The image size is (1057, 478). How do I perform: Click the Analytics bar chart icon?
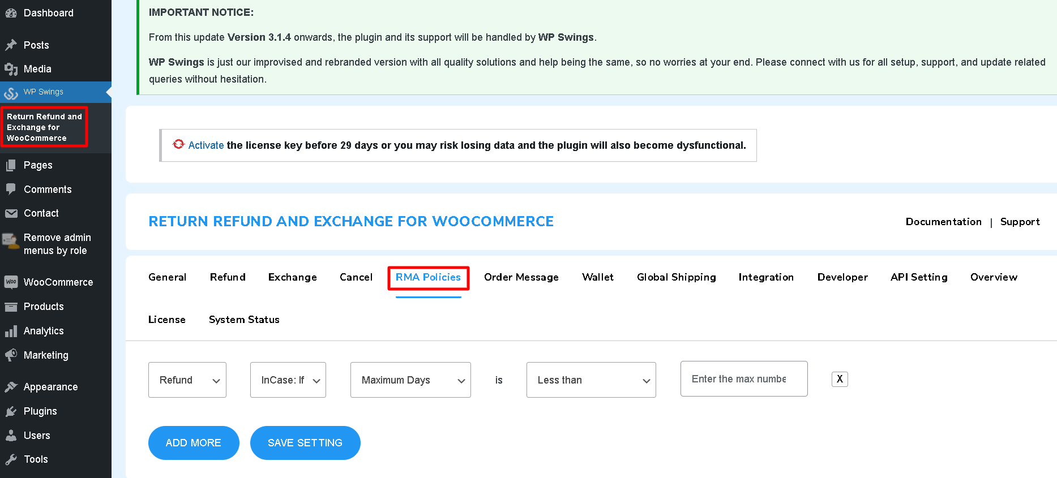[x=11, y=331]
